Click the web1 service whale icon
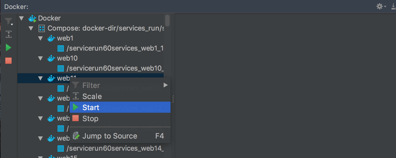 pos(51,38)
